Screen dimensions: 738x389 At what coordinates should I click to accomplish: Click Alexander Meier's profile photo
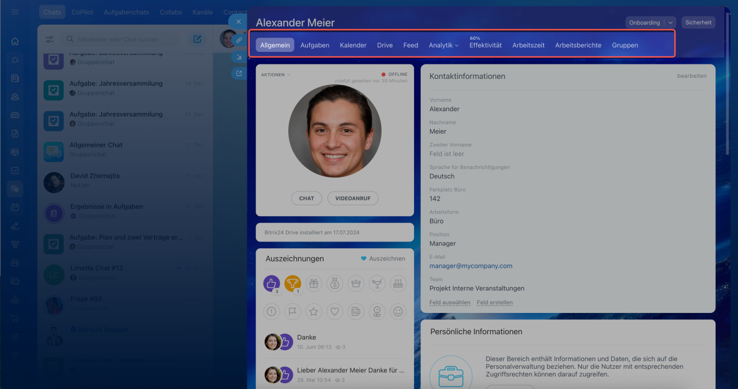(334, 131)
